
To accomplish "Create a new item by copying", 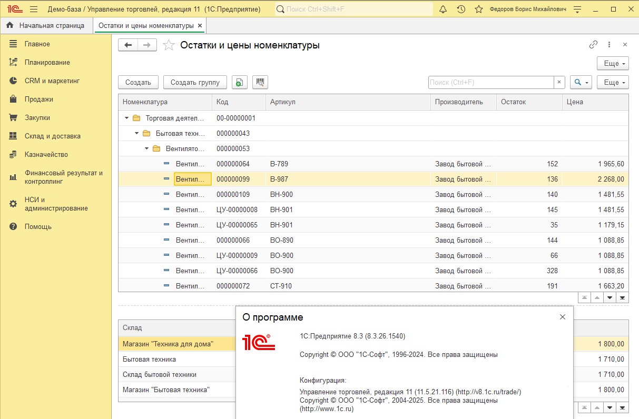I will point(239,82).
